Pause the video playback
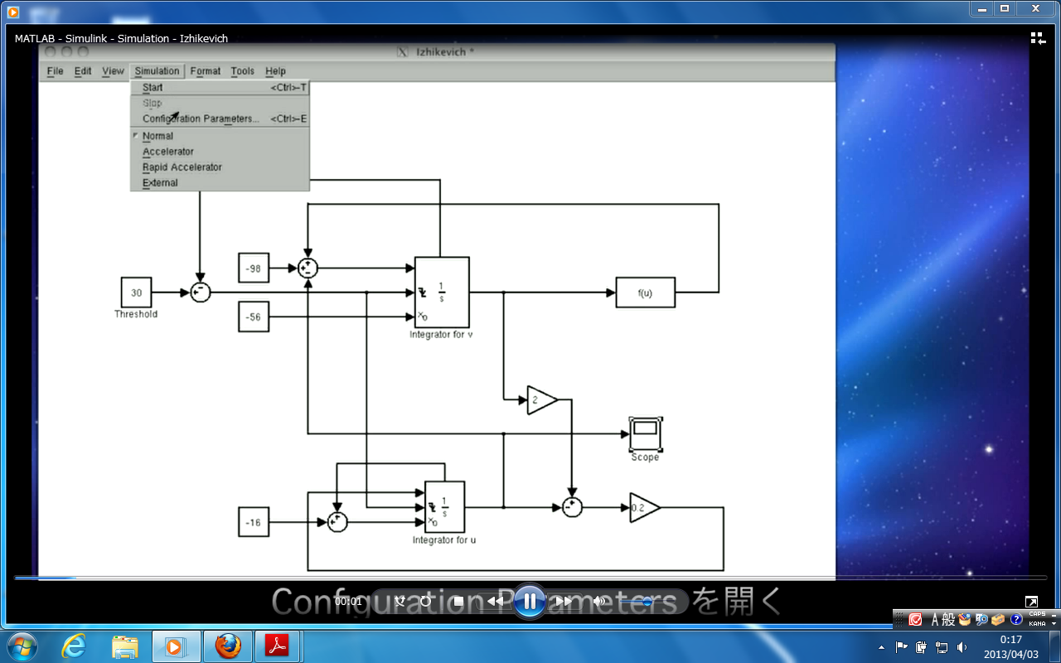This screenshot has height=663, width=1061. tap(529, 601)
